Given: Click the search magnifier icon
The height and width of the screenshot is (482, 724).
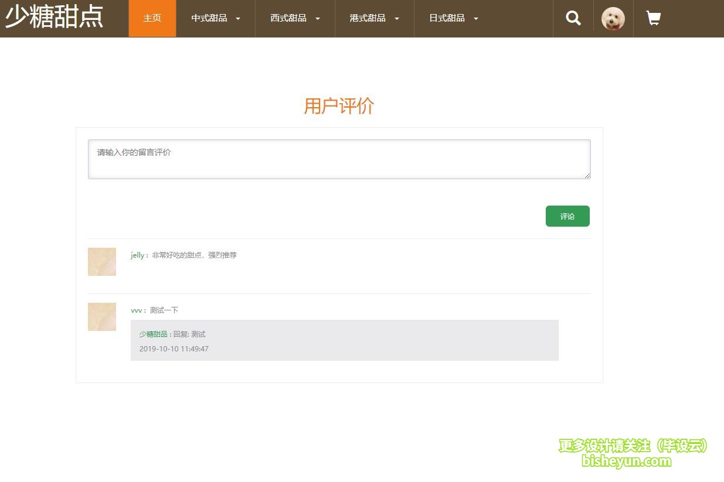Looking at the screenshot, I should point(573,18).
